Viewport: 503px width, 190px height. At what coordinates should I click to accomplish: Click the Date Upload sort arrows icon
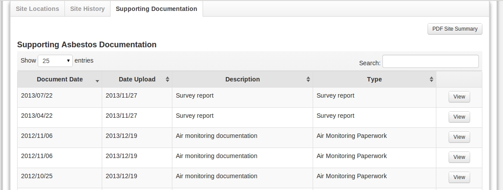(x=167, y=79)
